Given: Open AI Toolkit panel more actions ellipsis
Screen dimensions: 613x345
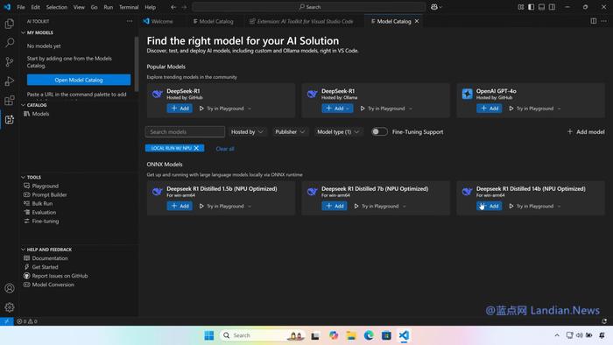Looking at the screenshot, I should click(130, 22).
